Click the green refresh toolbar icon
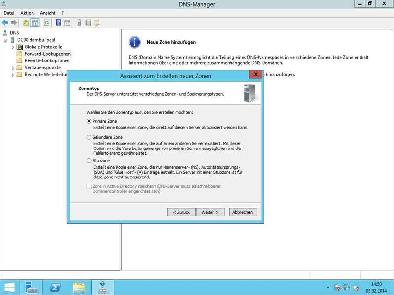The width and height of the screenshot is (394, 295). pyautogui.click(x=47, y=23)
